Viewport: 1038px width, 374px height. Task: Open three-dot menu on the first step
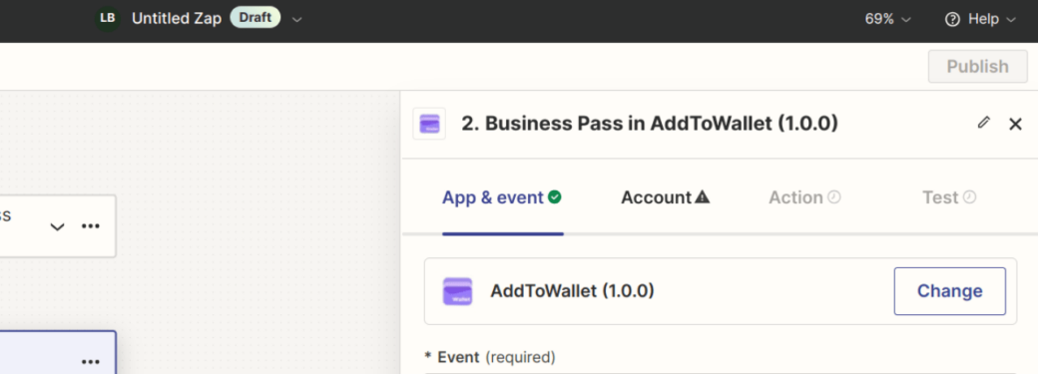pyautogui.click(x=91, y=226)
